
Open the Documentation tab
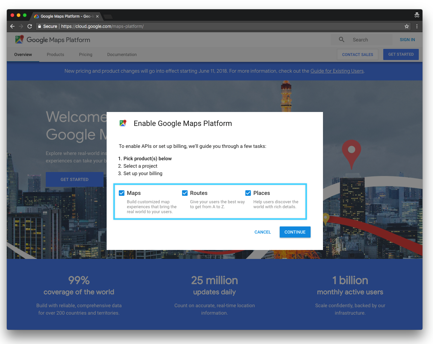tap(122, 54)
